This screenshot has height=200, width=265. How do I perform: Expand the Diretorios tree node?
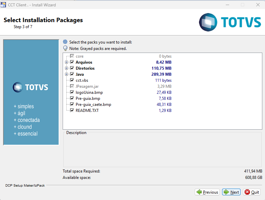click(66, 68)
